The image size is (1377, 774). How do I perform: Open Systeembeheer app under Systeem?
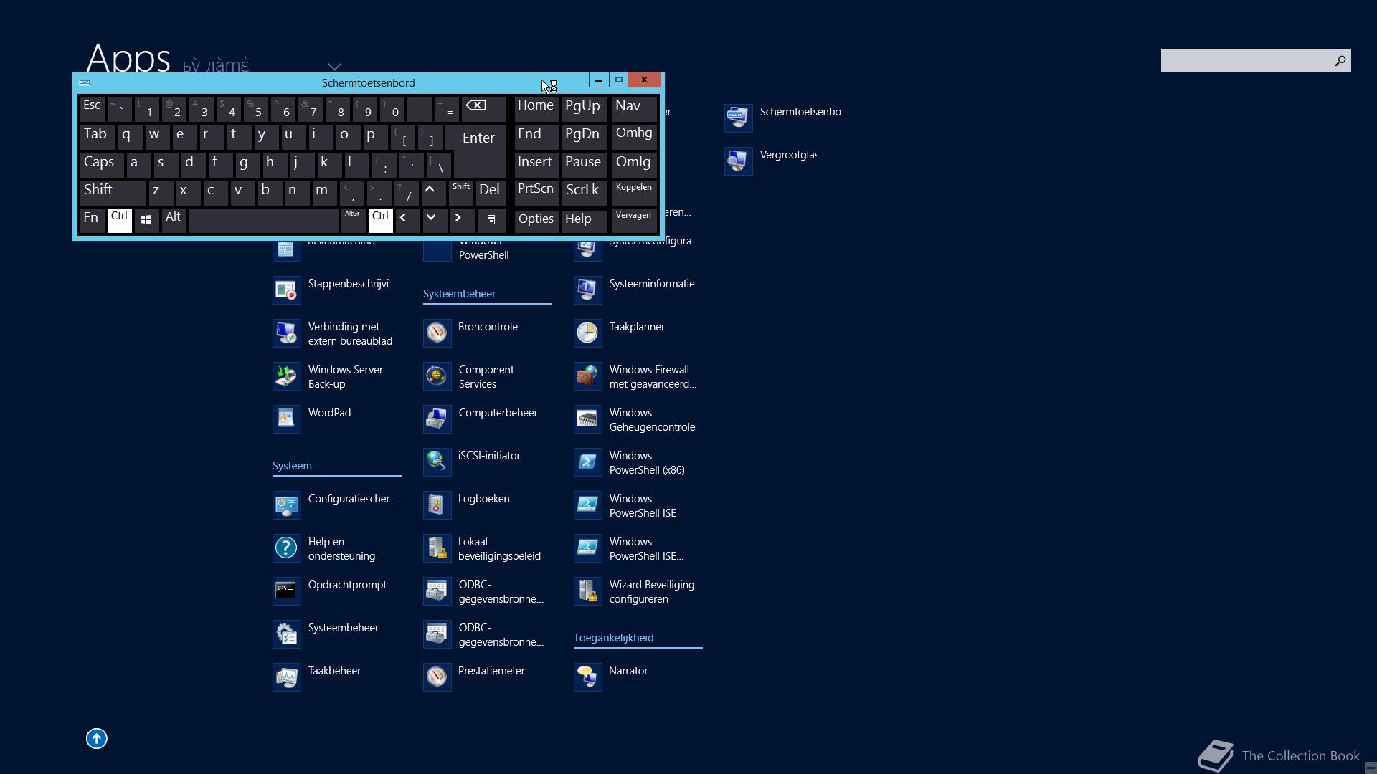(286, 634)
